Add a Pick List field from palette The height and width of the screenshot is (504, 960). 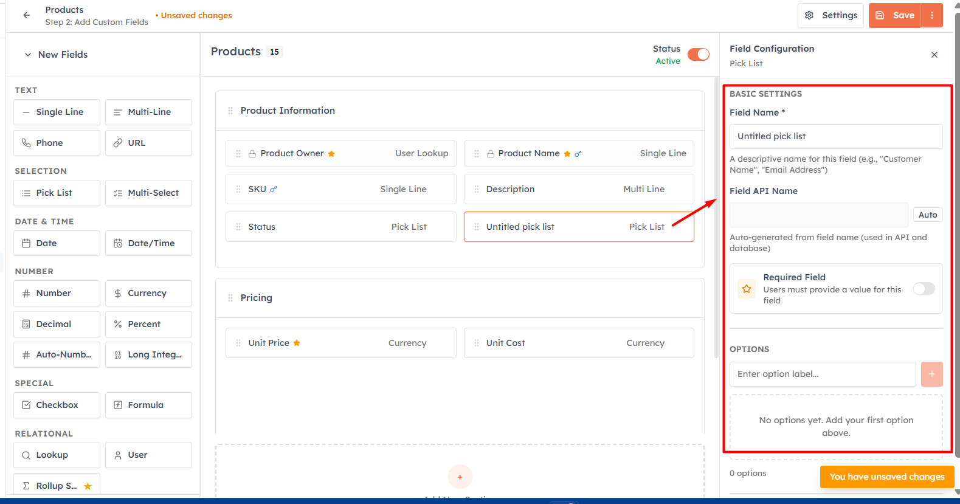(x=57, y=193)
